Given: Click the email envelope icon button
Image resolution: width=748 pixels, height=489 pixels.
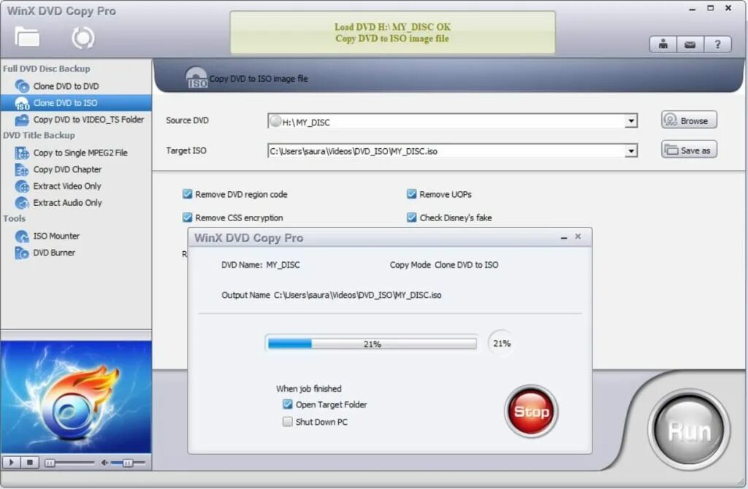Looking at the screenshot, I should pos(690,45).
